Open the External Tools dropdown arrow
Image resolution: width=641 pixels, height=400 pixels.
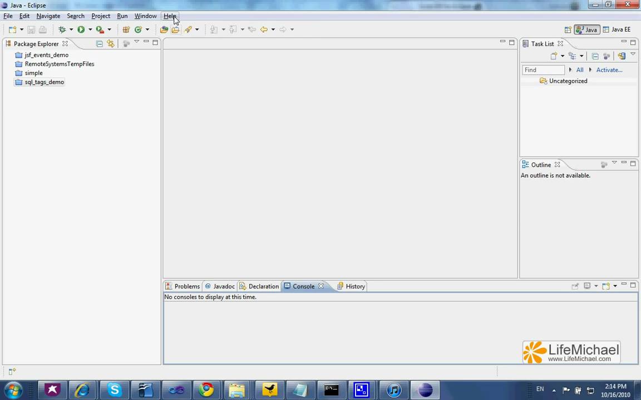click(109, 29)
